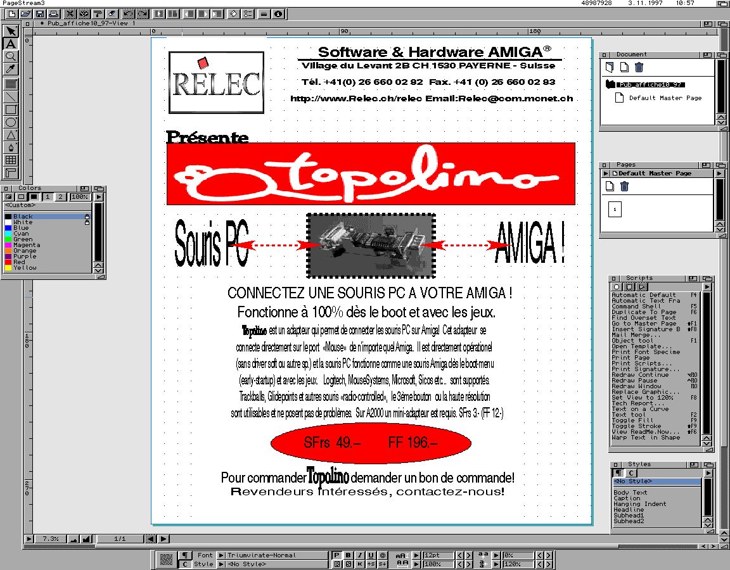Open Scripts palette options arrow

tap(707, 287)
